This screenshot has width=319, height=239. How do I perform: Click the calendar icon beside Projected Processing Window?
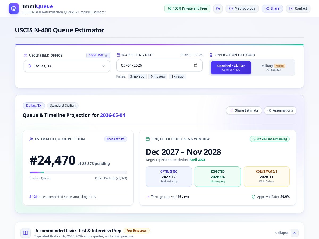click(148, 139)
